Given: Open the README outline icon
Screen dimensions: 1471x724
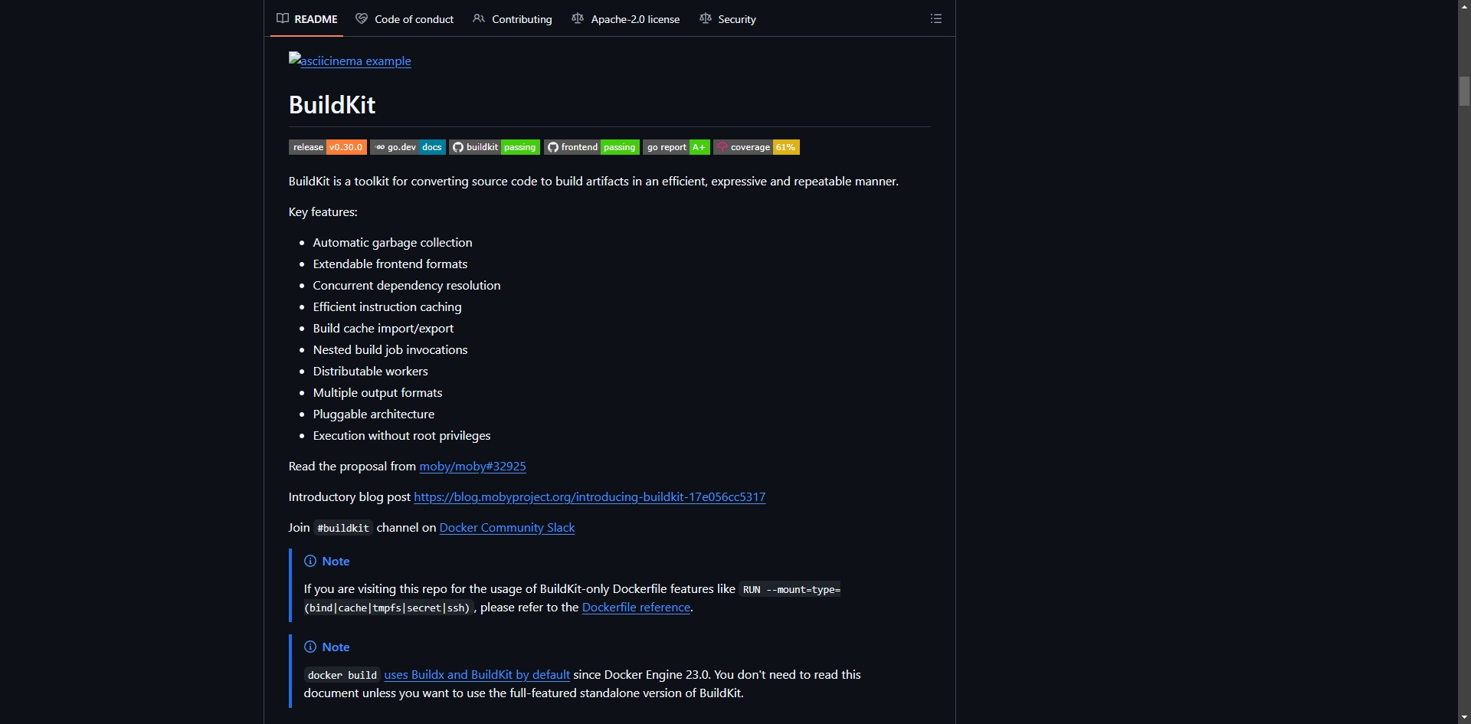Looking at the screenshot, I should [935, 18].
